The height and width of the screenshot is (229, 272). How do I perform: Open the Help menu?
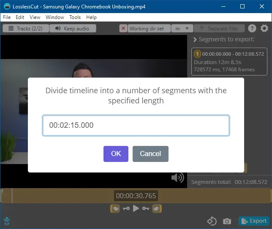(91, 17)
